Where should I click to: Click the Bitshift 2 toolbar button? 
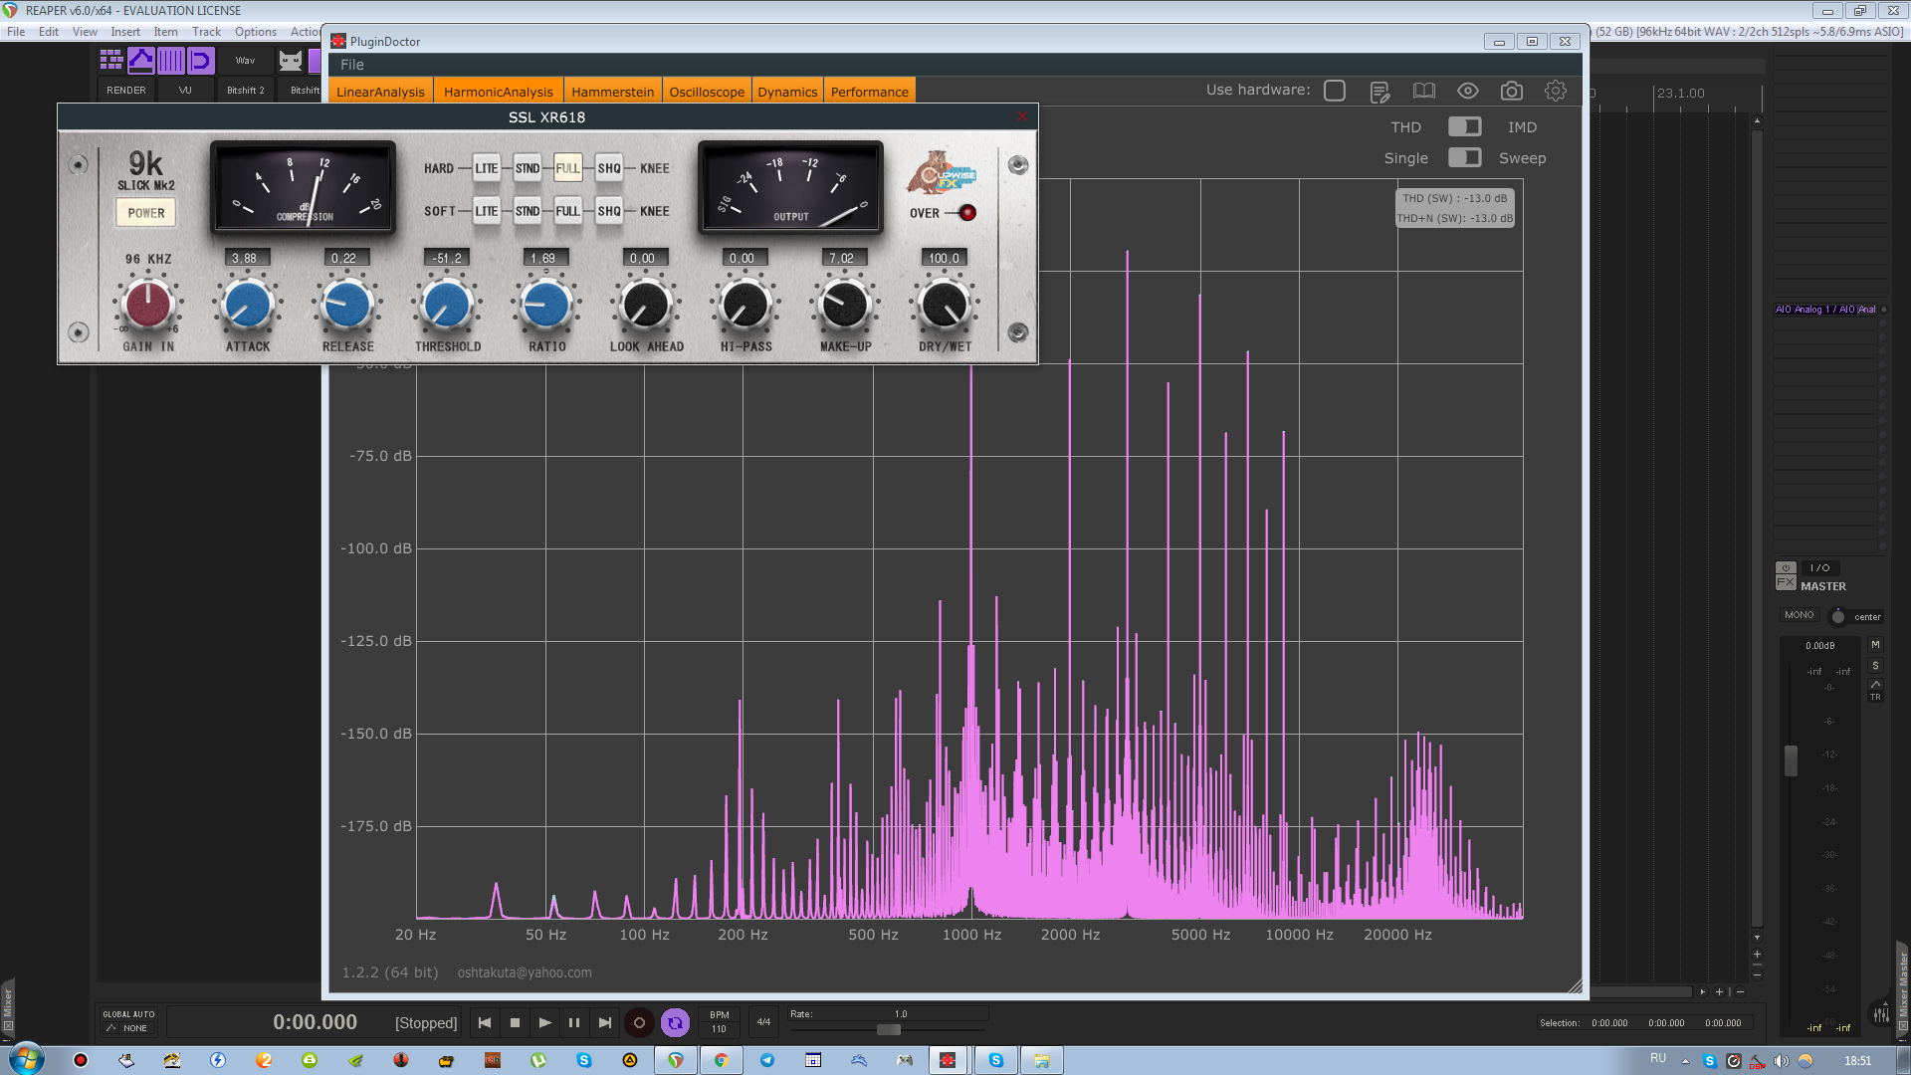point(246,90)
